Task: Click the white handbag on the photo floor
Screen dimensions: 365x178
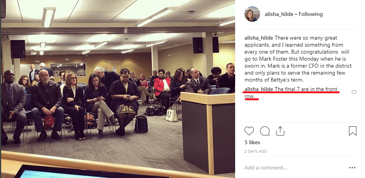Action: click(172, 115)
